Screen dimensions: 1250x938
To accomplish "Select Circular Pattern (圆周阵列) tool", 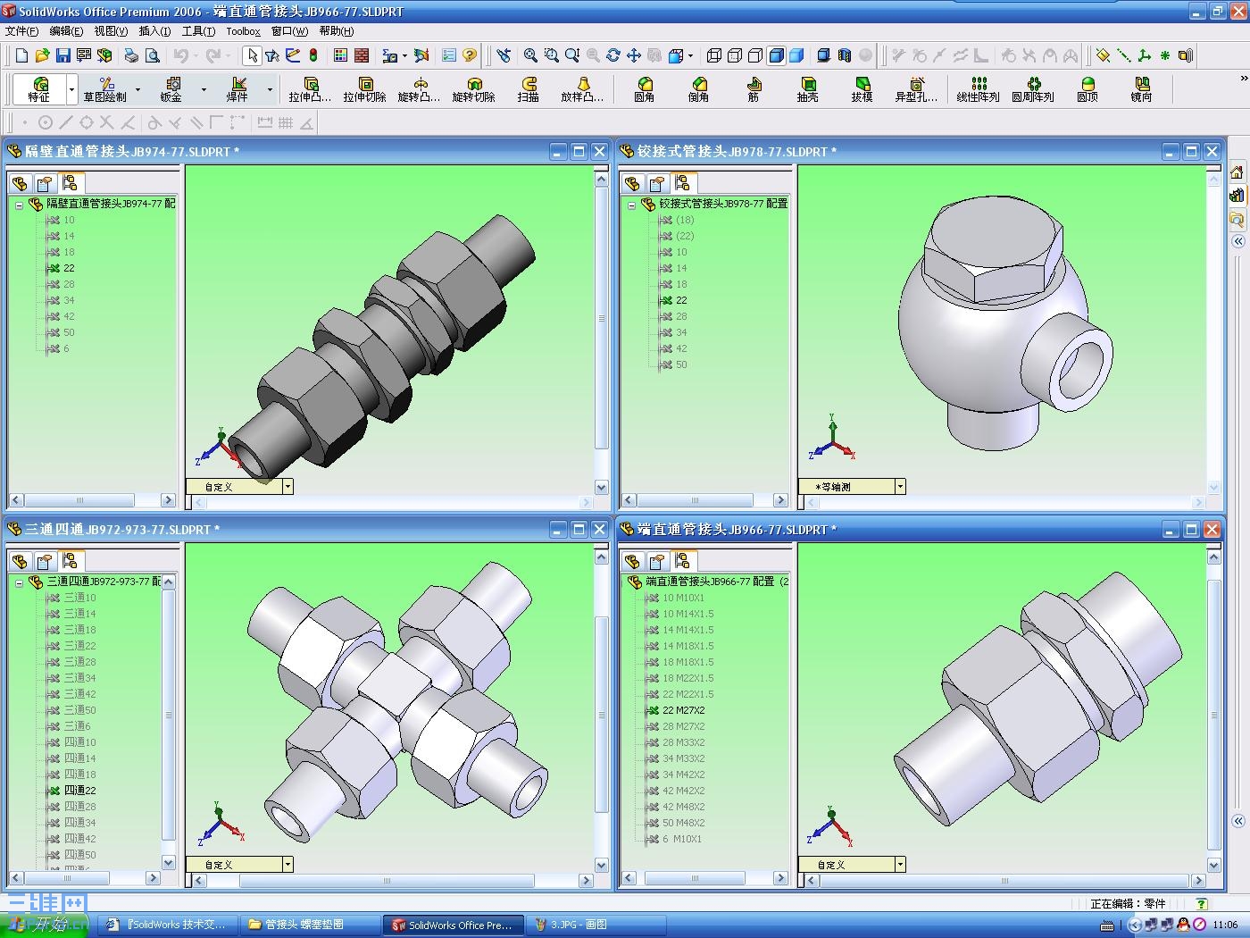I will click(x=1033, y=88).
